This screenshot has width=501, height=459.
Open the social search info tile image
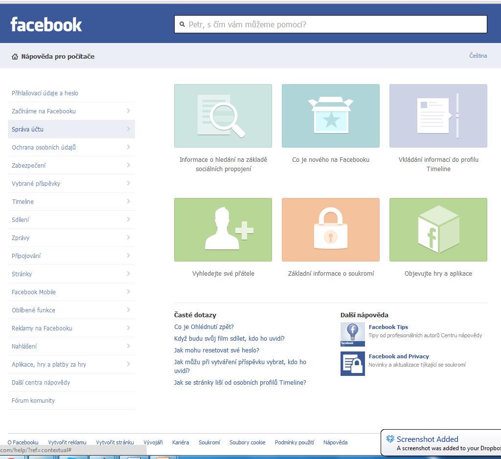click(x=223, y=116)
